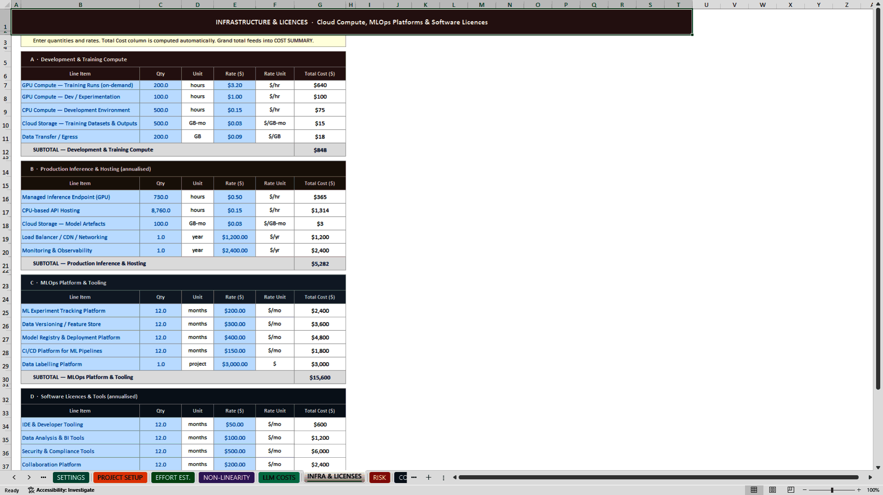Select GPU Compute — Training Runs cell
The height and width of the screenshot is (495, 883).
click(80, 85)
